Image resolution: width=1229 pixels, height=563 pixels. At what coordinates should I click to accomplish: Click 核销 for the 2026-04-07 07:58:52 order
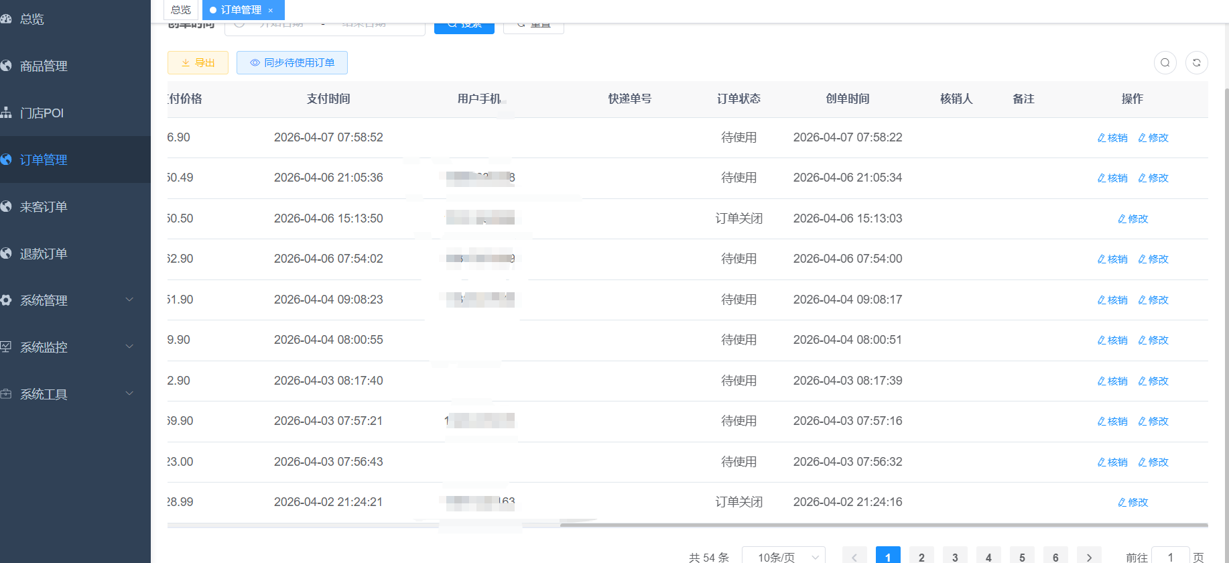pyautogui.click(x=1112, y=138)
